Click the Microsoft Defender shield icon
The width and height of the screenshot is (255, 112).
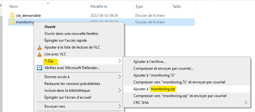(x=39, y=68)
